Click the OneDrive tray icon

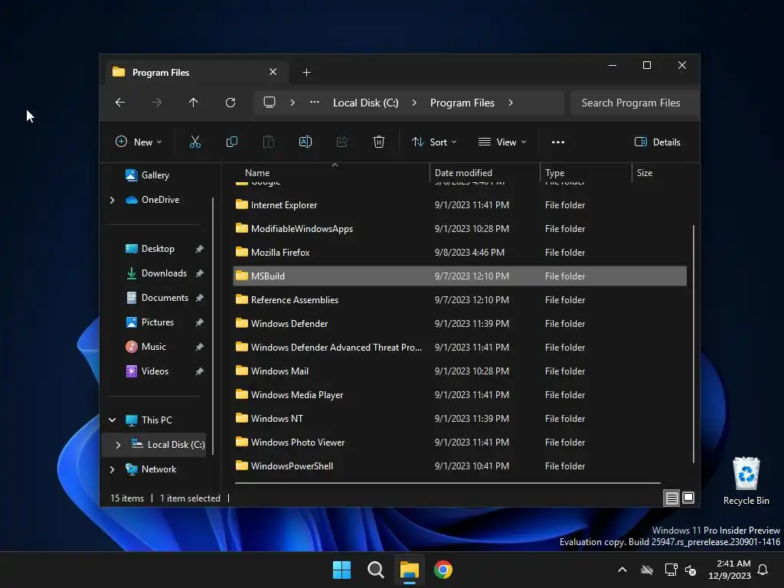tap(647, 570)
